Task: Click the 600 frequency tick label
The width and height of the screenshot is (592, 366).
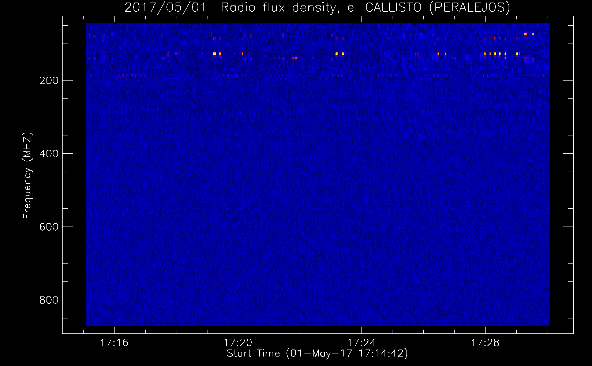Action: pyautogui.click(x=49, y=227)
